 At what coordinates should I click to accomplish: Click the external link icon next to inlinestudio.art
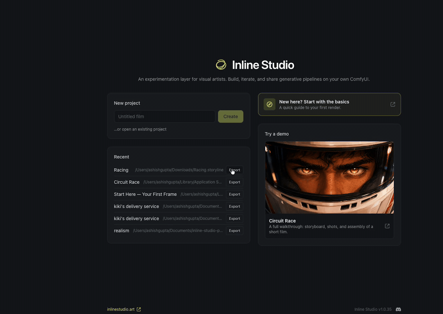tap(139, 309)
